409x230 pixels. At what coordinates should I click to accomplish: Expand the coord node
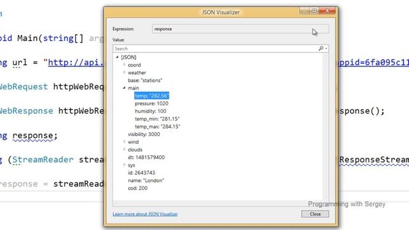tap(124, 65)
